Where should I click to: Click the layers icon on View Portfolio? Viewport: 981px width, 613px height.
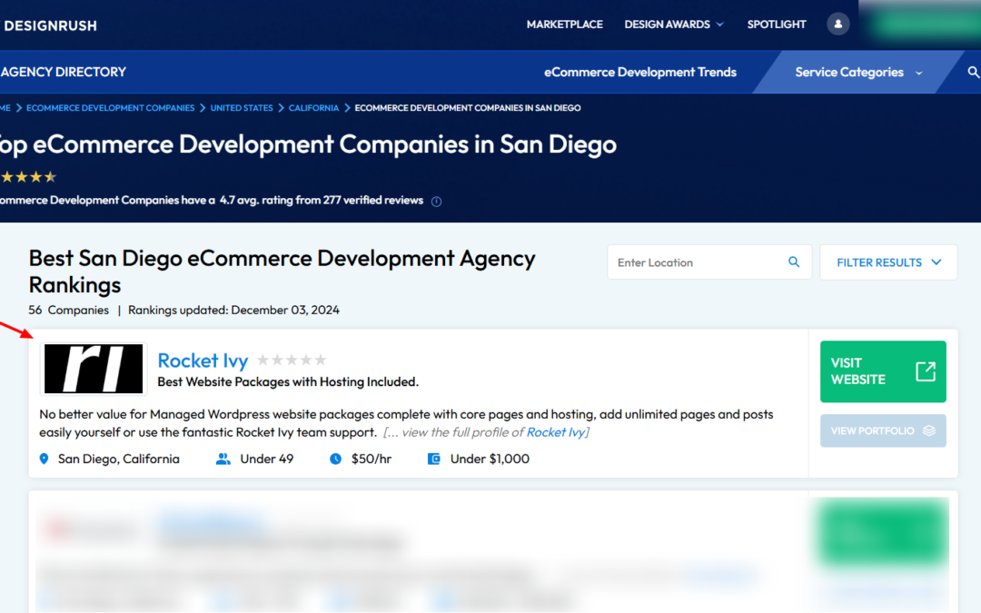pyautogui.click(x=929, y=430)
